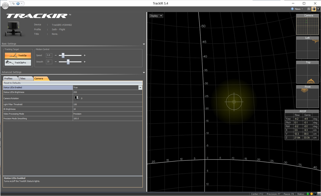The image size is (321, 196).
Task: Click the 6DOF table header
Action: pyautogui.click(x=302, y=111)
